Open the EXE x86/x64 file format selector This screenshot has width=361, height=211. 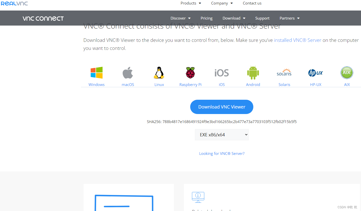tap(221, 135)
